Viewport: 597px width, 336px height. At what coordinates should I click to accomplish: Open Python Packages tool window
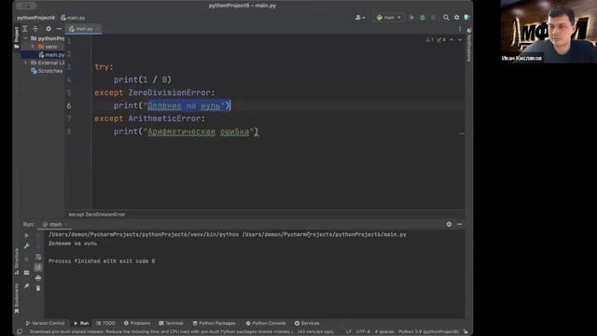point(214,323)
